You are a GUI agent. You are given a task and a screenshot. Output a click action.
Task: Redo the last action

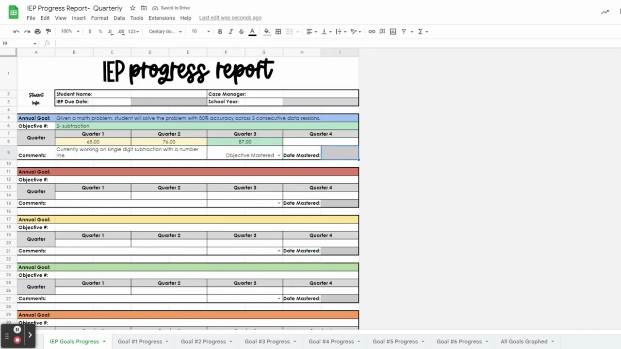[x=27, y=32]
